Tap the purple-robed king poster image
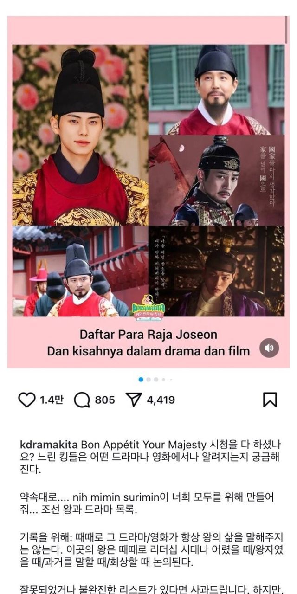 (x=217, y=271)
